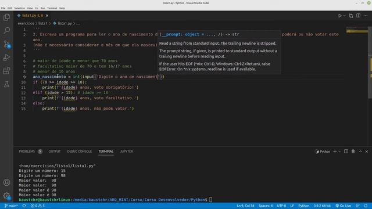Screen dimensions: 372x209
Task: Start Go Live server
Action: (x=343, y=206)
